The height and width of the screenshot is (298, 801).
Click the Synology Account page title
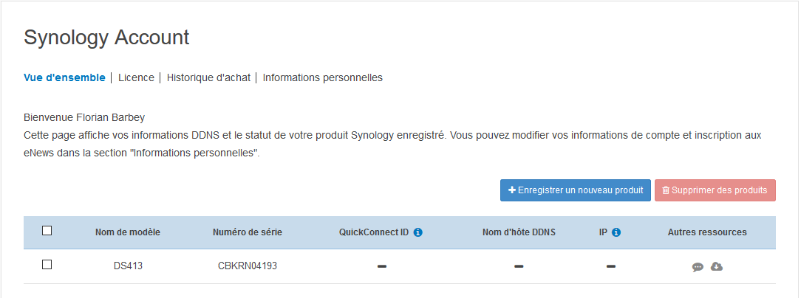click(x=106, y=38)
